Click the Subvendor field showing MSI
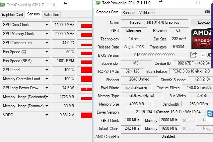This screenshot has height=142, width=213. (136, 63)
